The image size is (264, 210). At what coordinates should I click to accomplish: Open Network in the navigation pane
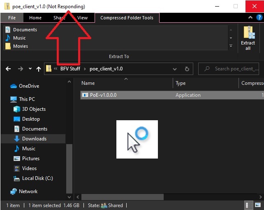24,191
